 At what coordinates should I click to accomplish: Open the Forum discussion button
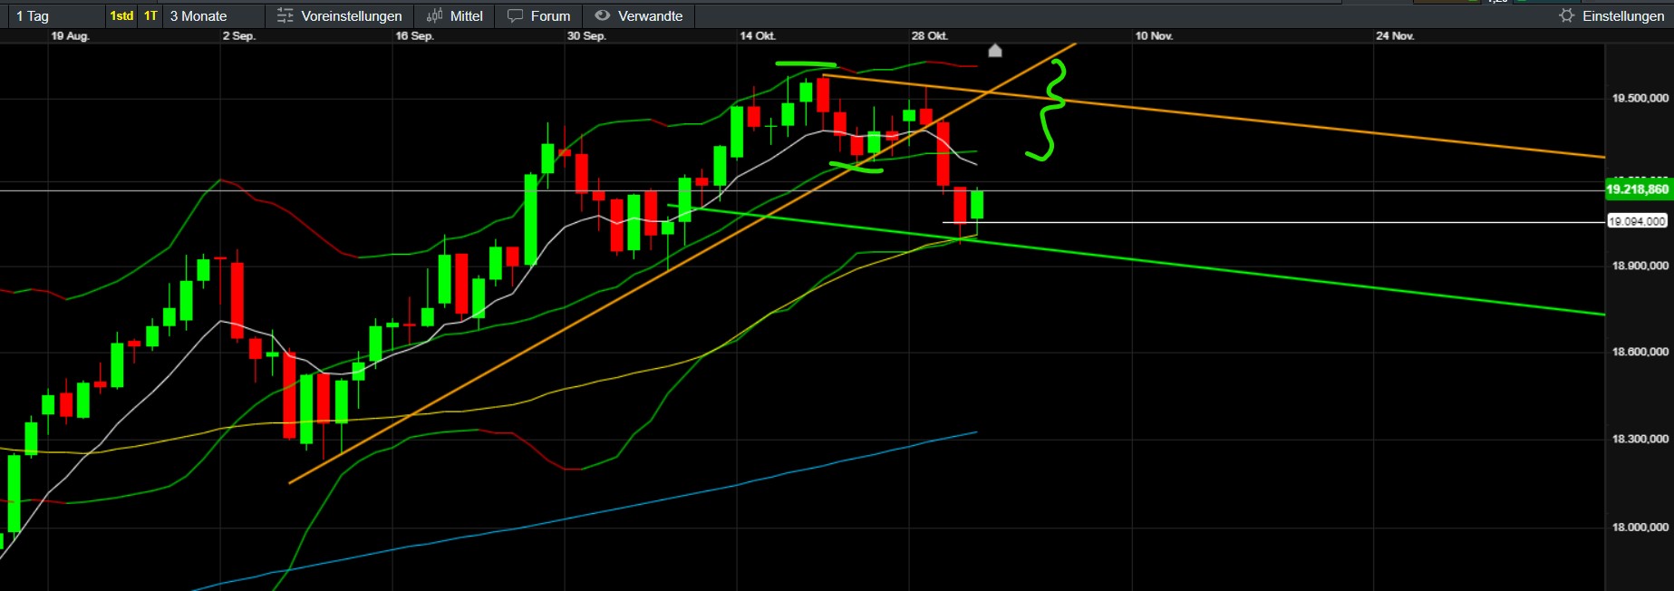tap(539, 15)
